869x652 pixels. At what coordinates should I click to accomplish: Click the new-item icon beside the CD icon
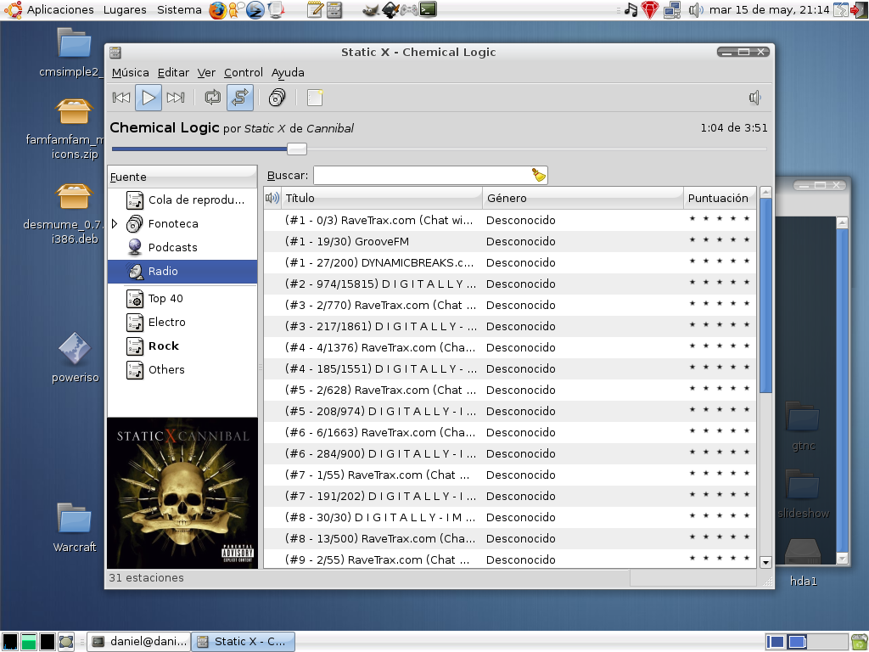[x=315, y=98]
